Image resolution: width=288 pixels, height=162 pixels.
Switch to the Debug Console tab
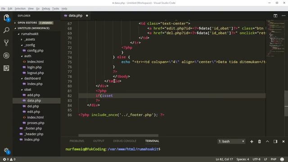(x=125, y=141)
